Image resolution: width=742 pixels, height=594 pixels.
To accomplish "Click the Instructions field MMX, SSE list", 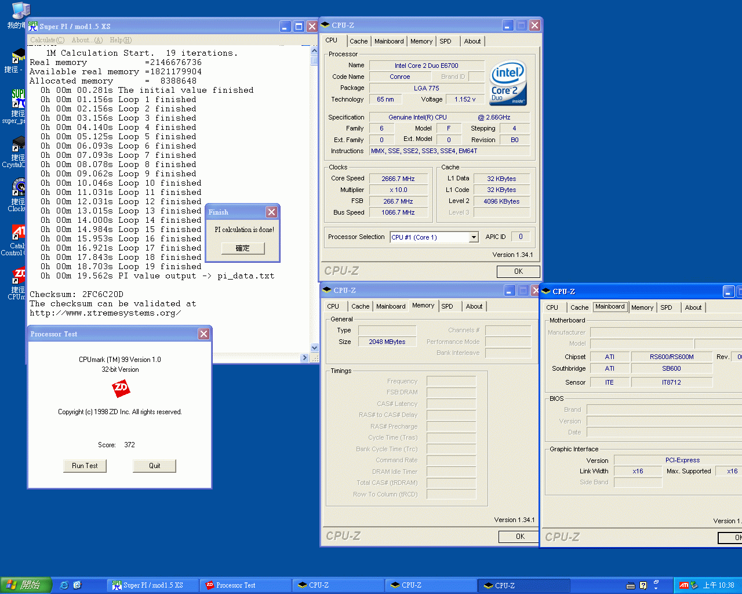I will click(450, 151).
